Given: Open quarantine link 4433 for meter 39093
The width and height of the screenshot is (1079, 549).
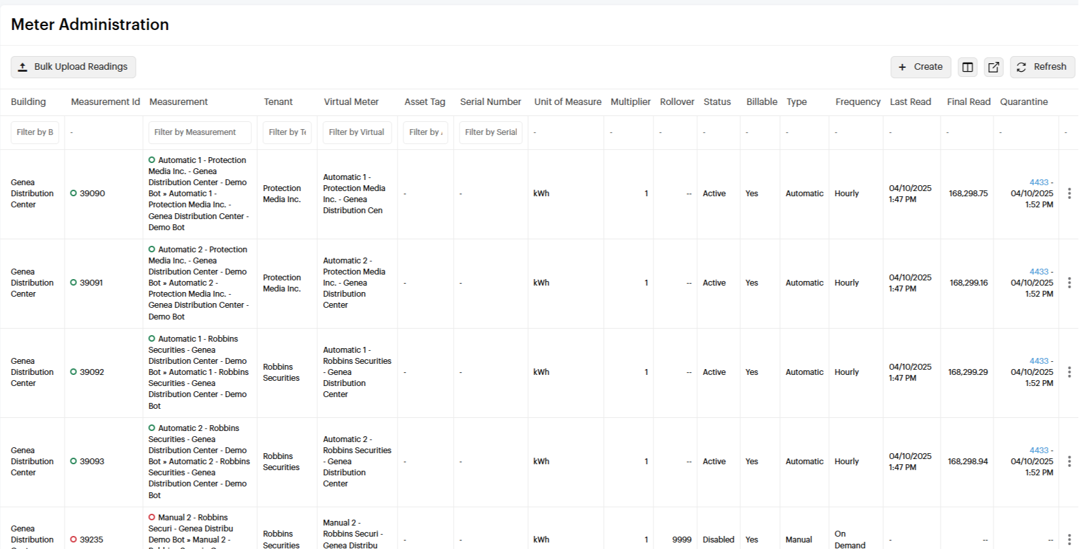Looking at the screenshot, I should 1039,451.
